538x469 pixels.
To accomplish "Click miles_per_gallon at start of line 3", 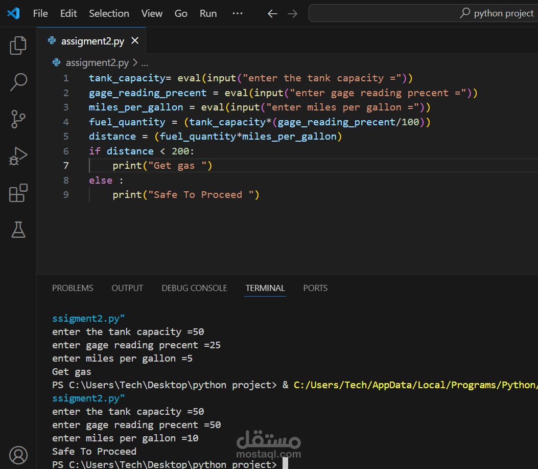I will coord(136,107).
